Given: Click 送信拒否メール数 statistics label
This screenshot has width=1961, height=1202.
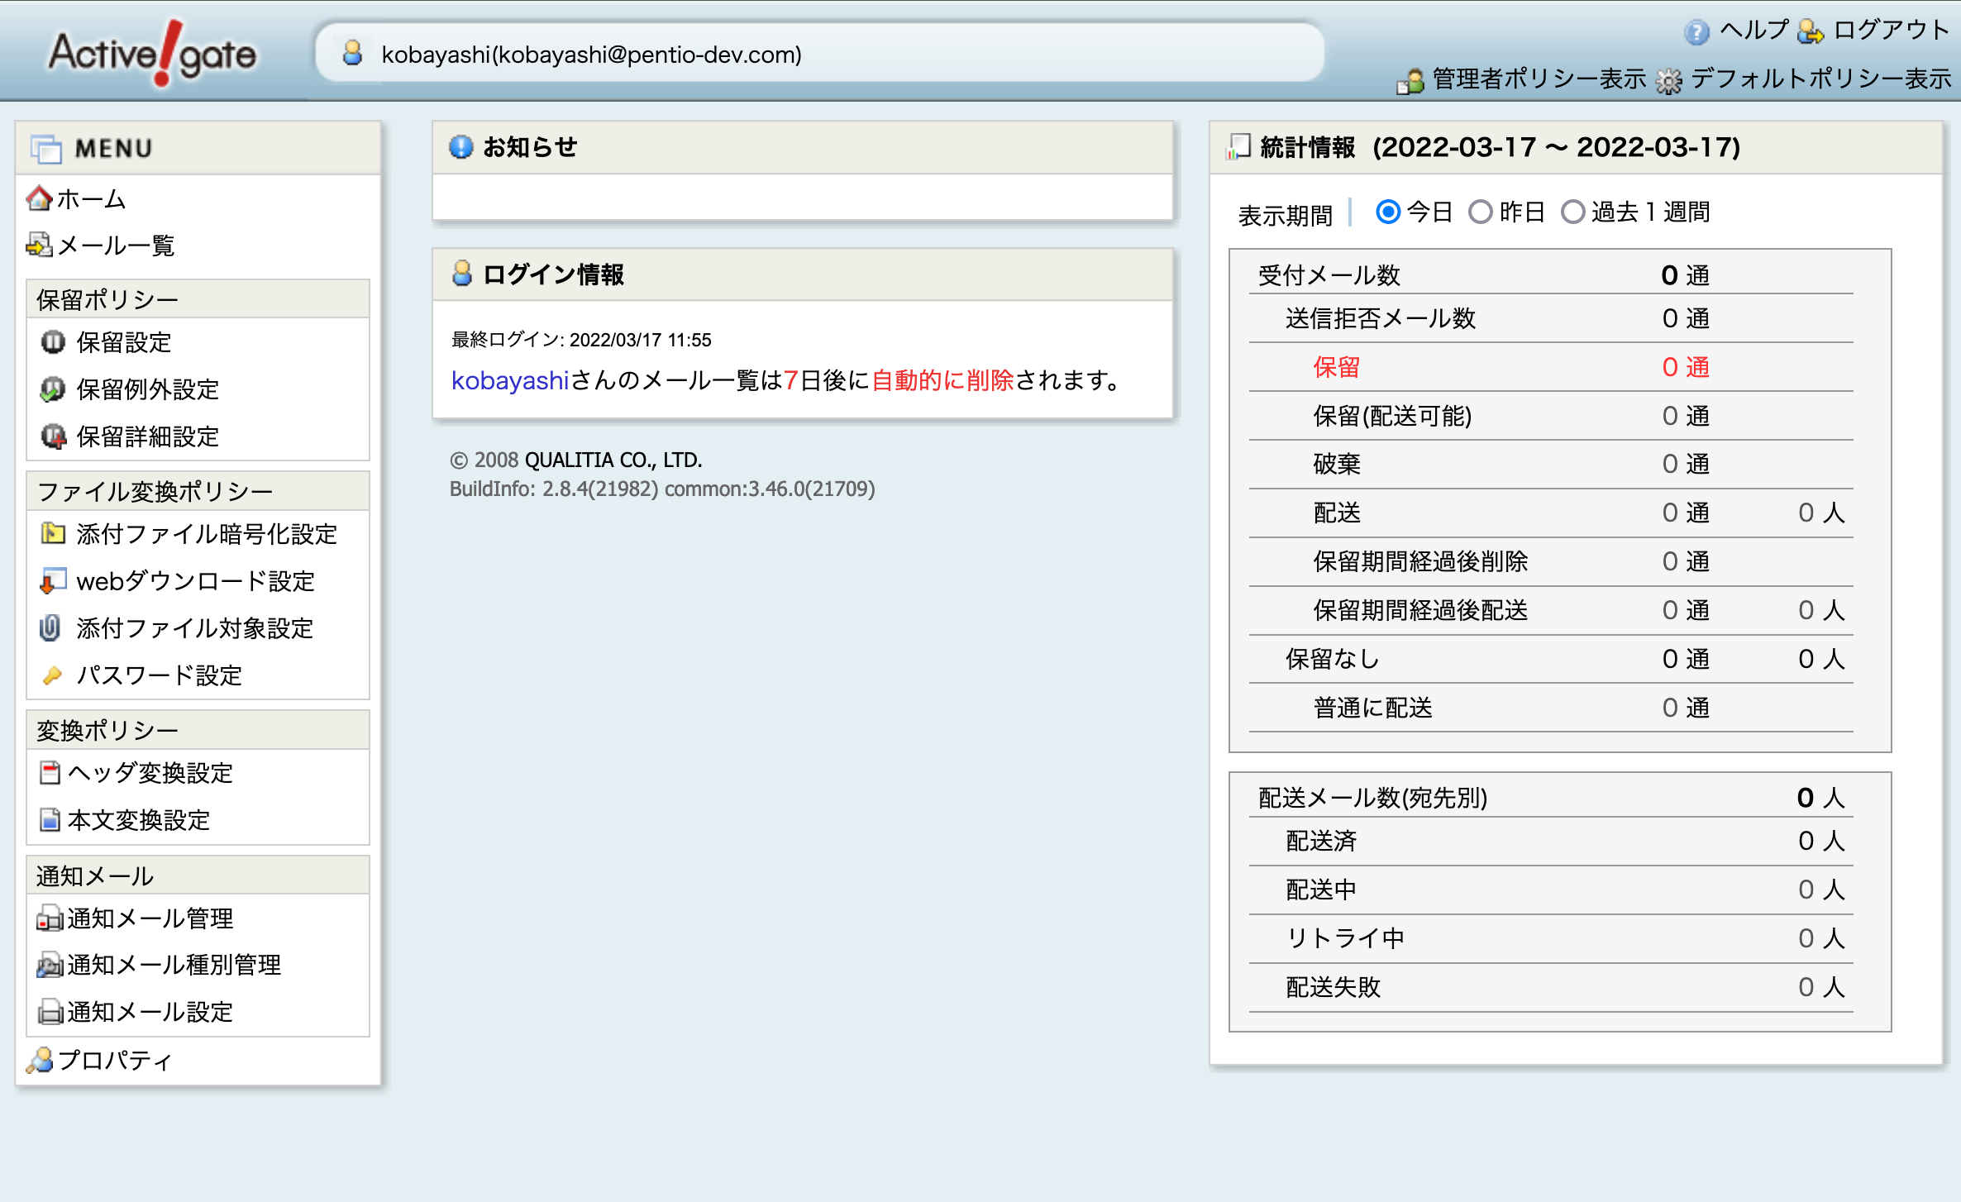Looking at the screenshot, I should (x=1381, y=318).
